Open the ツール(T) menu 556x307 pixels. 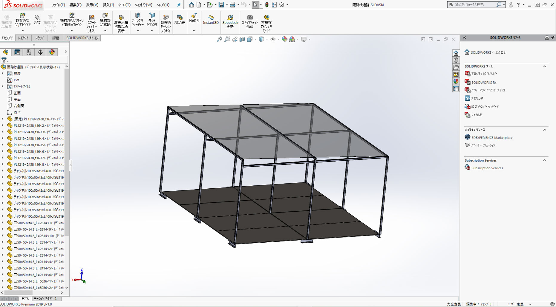pyautogui.click(x=124, y=5)
